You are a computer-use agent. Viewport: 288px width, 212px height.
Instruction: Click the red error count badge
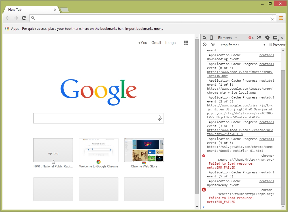[x=251, y=38]
